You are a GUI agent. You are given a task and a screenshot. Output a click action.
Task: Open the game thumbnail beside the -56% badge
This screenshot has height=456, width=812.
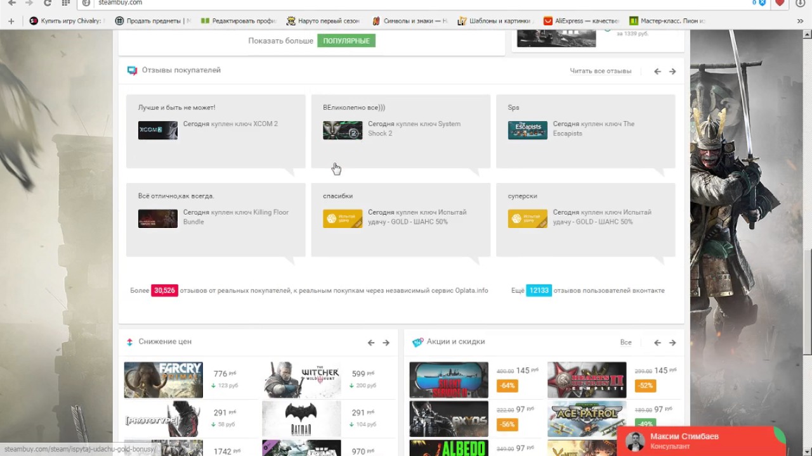(x=449, y=419)
